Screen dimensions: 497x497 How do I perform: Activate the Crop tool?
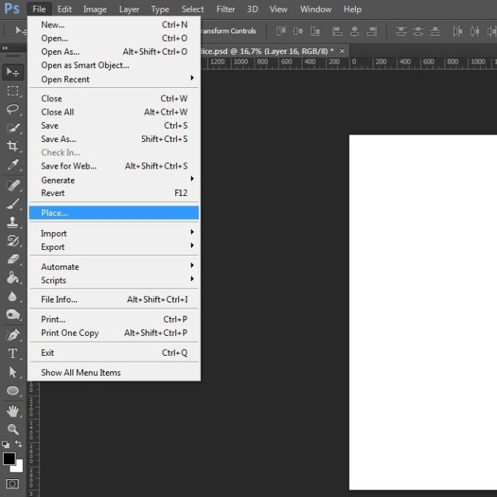coord(13,146)
